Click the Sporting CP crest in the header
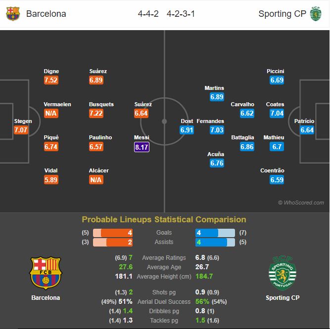Image resolution: width=330 pixels, height=329 pixels. coord(316,14)
